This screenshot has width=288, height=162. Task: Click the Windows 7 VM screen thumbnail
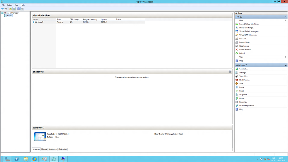pyautogui.click(x=40, y=136)
